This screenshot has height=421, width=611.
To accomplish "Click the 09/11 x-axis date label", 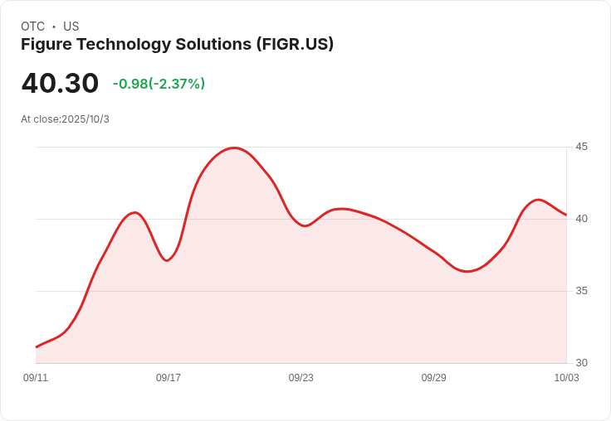I will (x=36, y=377).
